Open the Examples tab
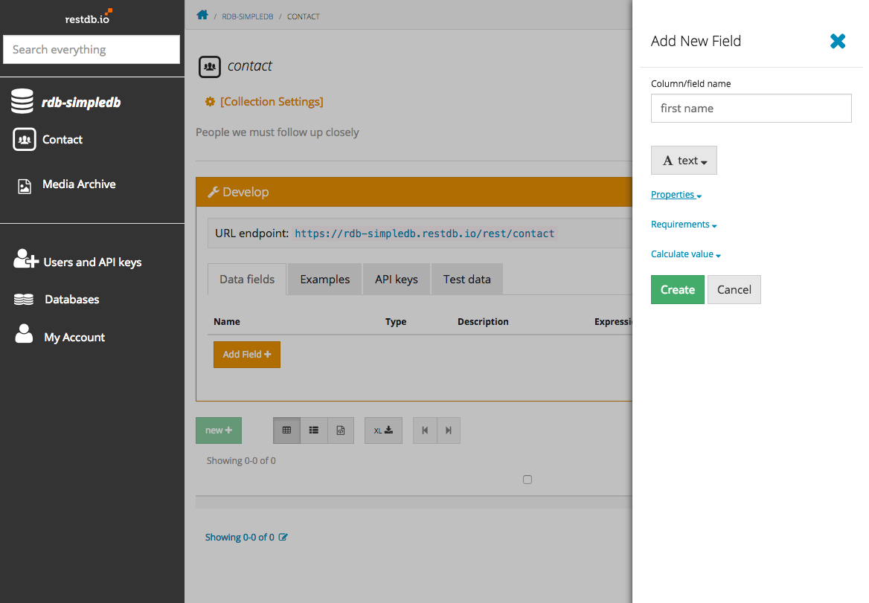The image size is (869, 603). [325, 279]
